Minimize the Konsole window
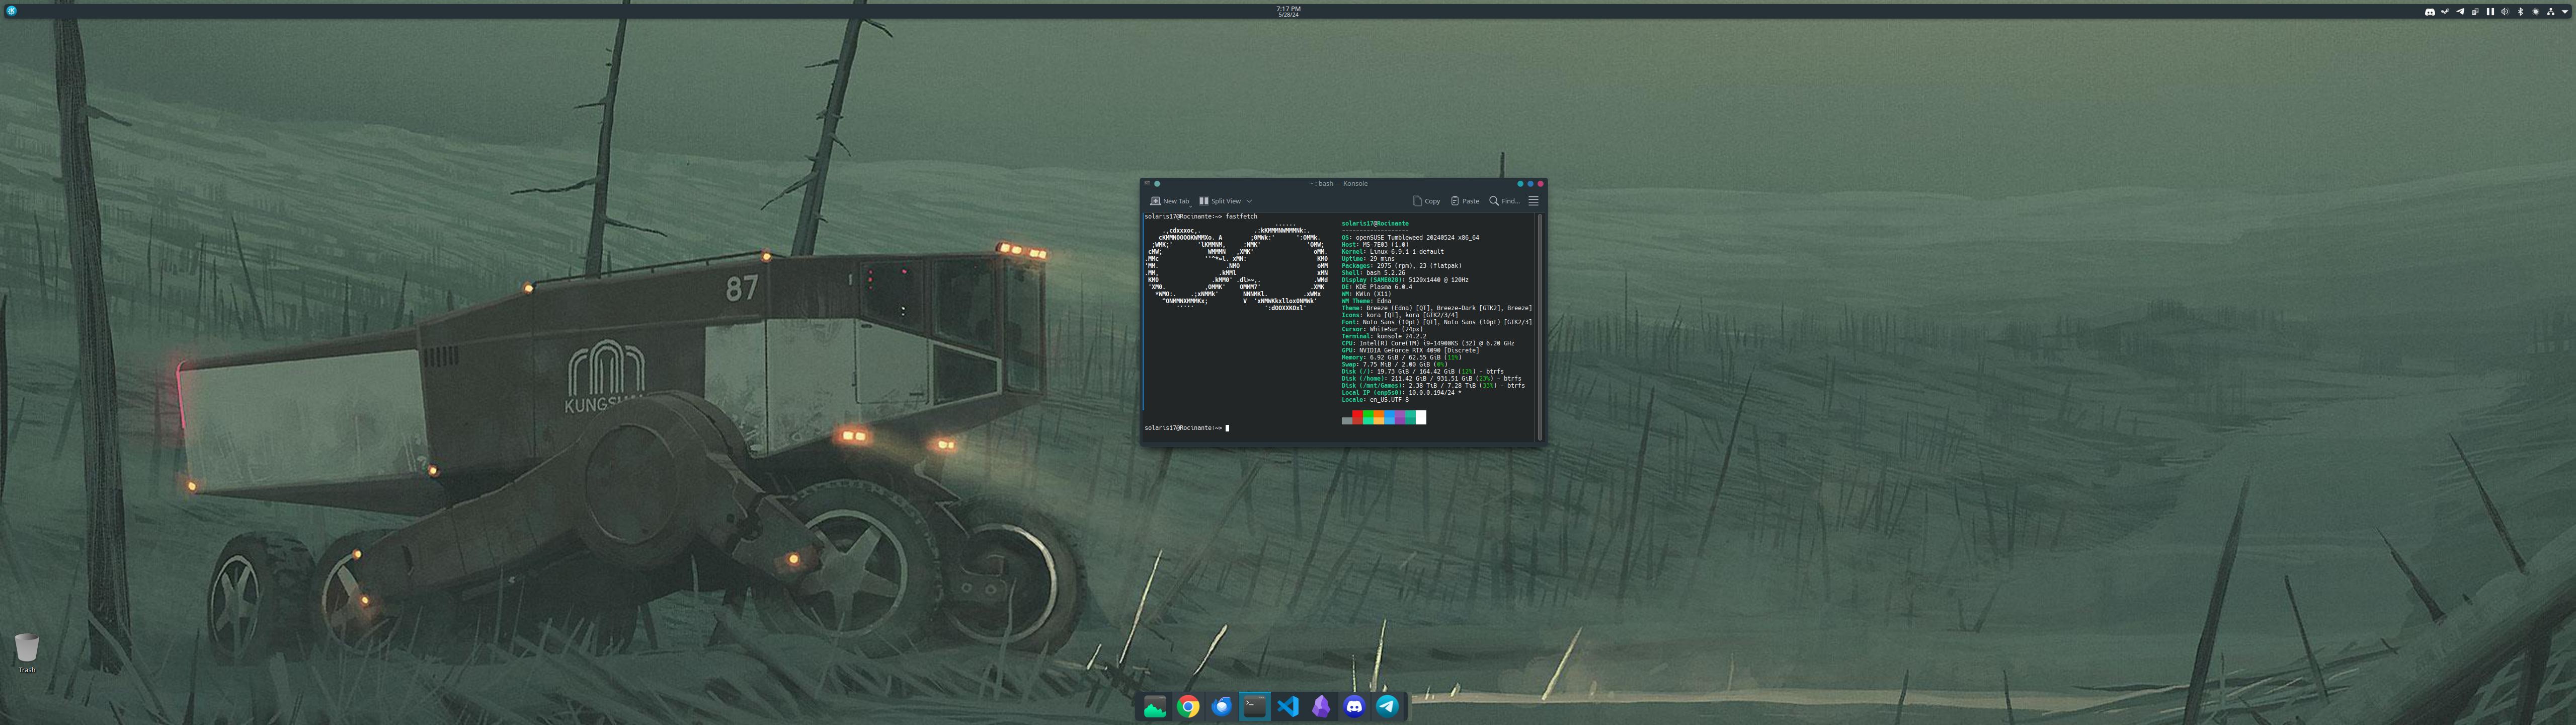 click(x=1520, y=183)
